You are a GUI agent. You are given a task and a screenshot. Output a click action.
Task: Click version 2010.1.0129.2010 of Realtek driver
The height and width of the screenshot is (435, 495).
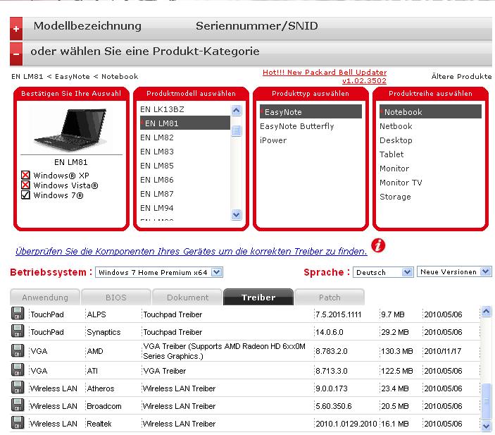pyautogui.click(x=346, y=423)
